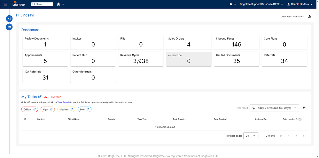Toggle the Critical severity filter chip
Viewport: 319px width, 158px height.
click(29, 109)
